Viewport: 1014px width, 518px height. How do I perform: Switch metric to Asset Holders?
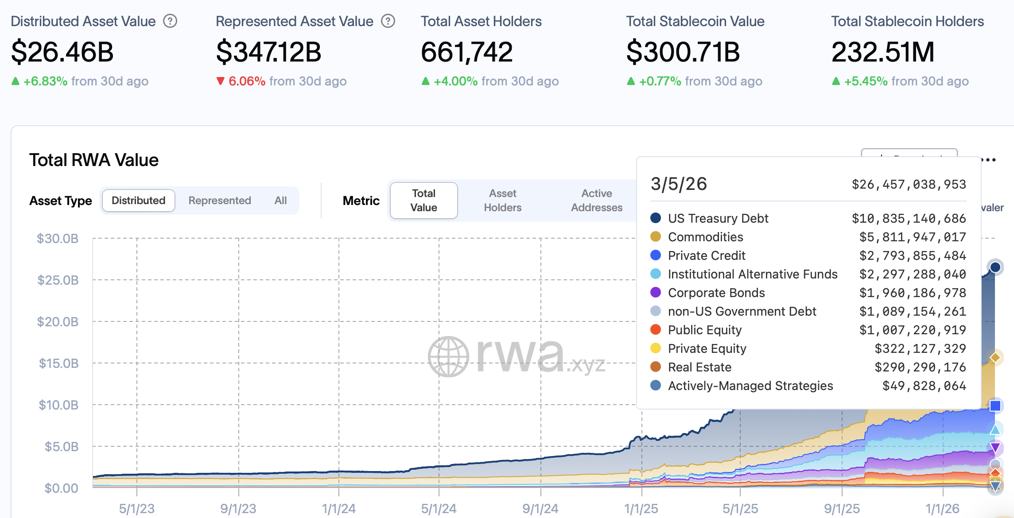(x=503, y=200)
